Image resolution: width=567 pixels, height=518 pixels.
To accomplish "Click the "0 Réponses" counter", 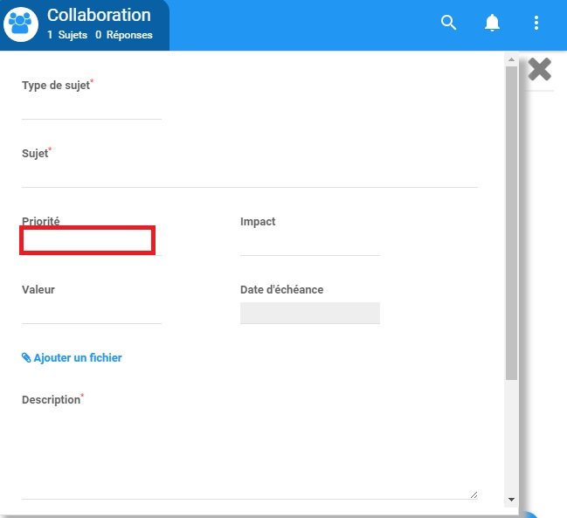I will pyautogui.click(x=123, y=35).
